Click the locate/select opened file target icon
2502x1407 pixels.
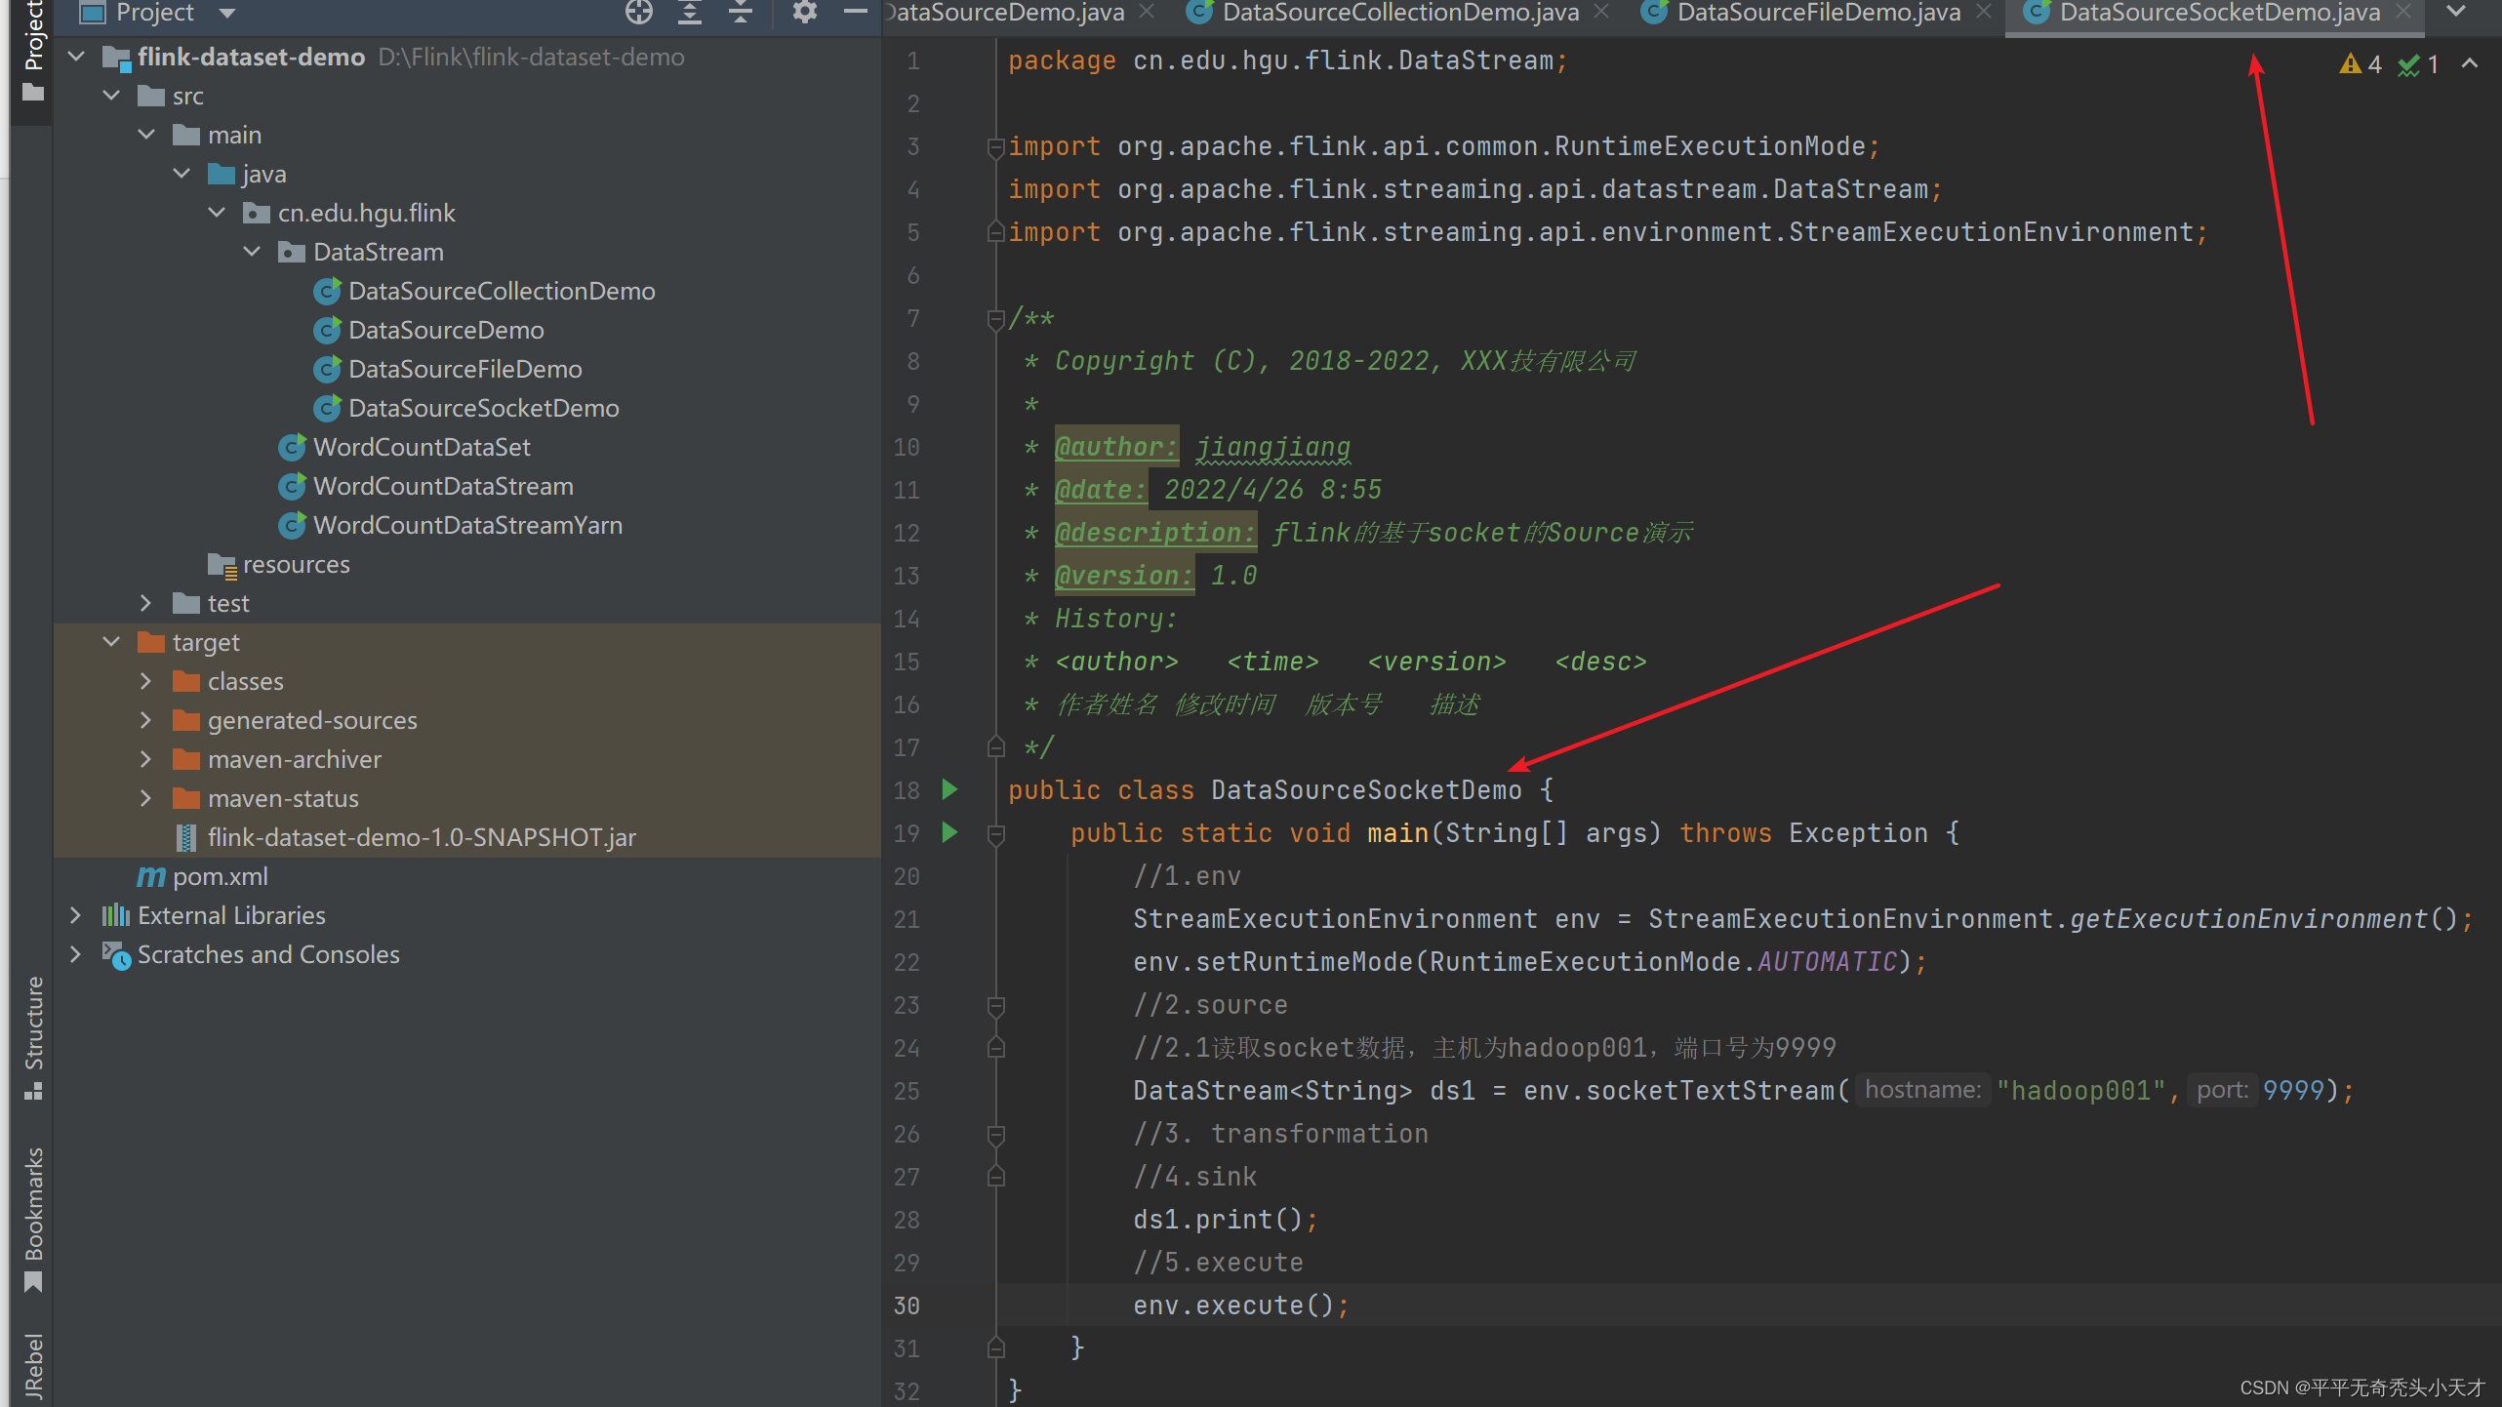click(x=639, y=12)
